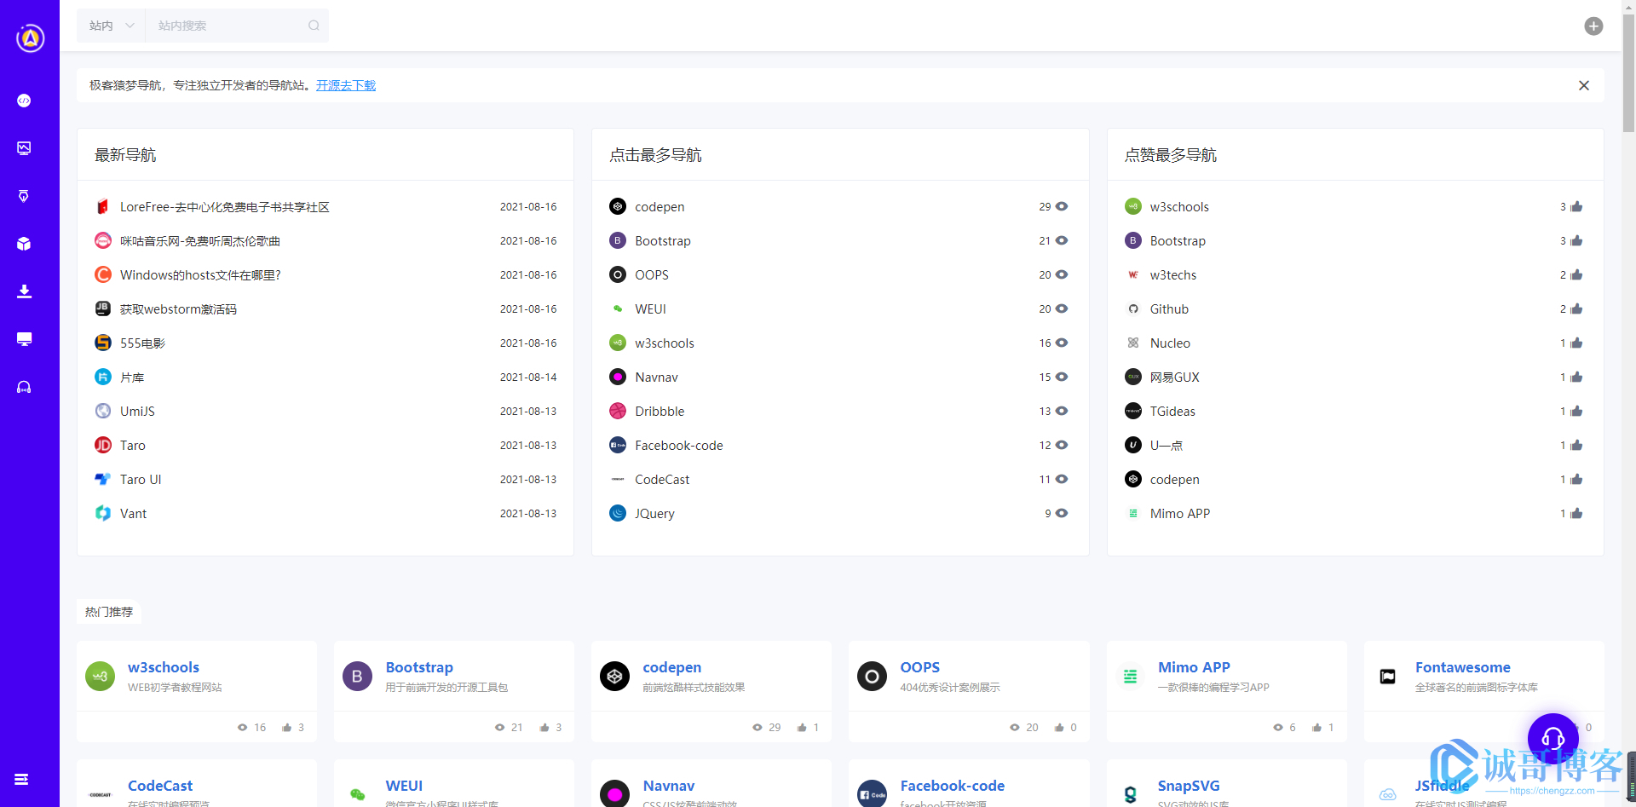Open the codepen recommended card title
Viewport: 1636px width, 807px height.
672,667
